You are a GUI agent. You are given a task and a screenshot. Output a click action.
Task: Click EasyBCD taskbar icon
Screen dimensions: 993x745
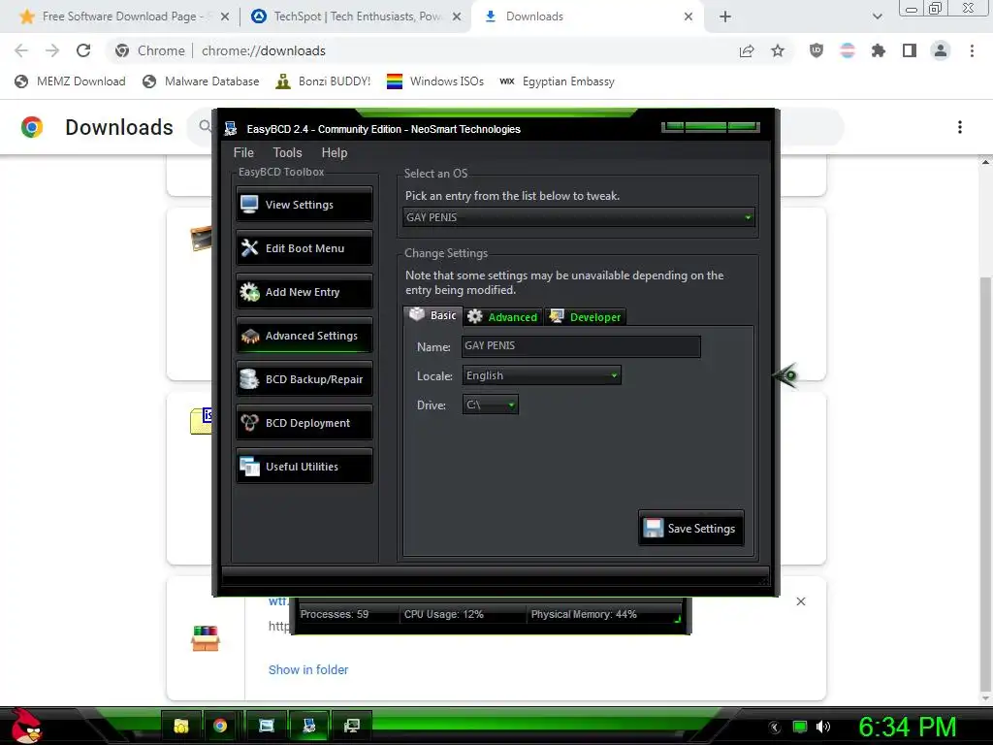point(309,726)
